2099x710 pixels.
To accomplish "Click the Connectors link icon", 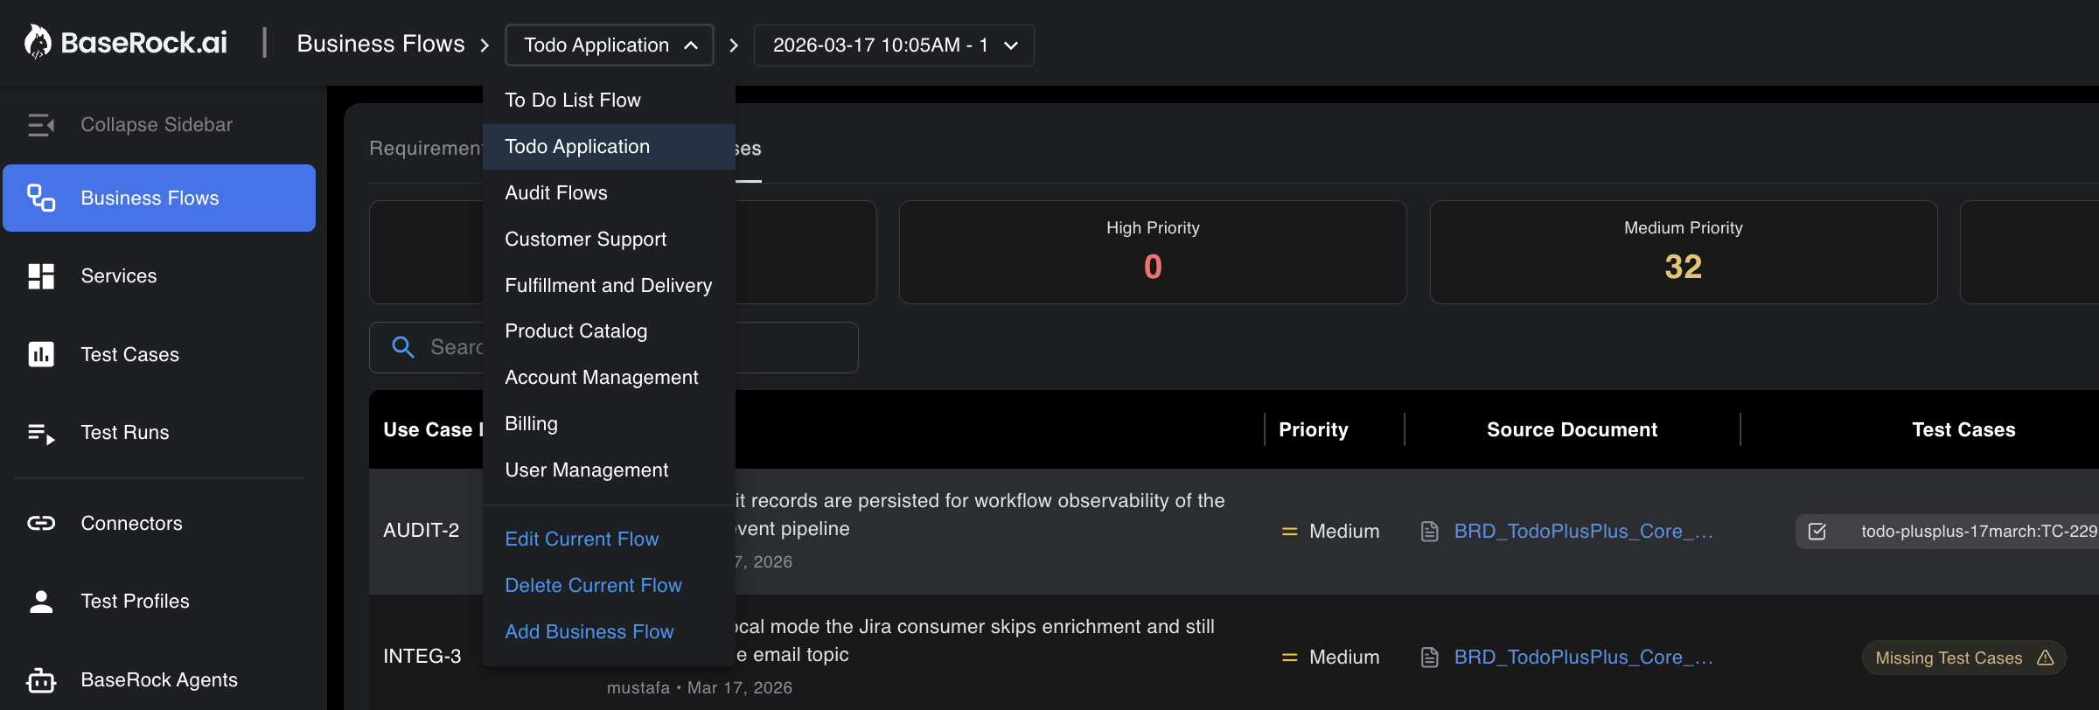I will click(x=41, y=523).
